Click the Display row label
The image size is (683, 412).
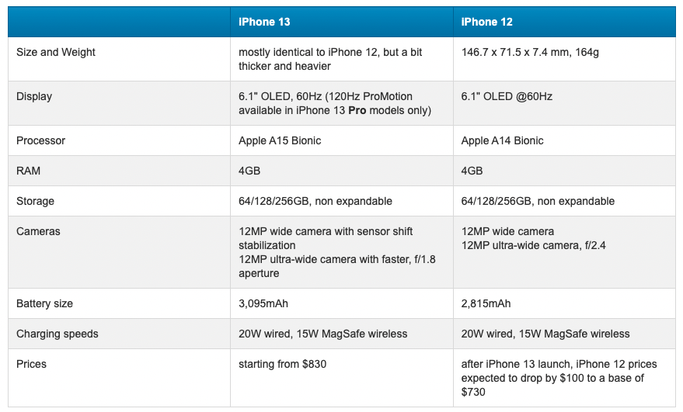pos(34,97)
